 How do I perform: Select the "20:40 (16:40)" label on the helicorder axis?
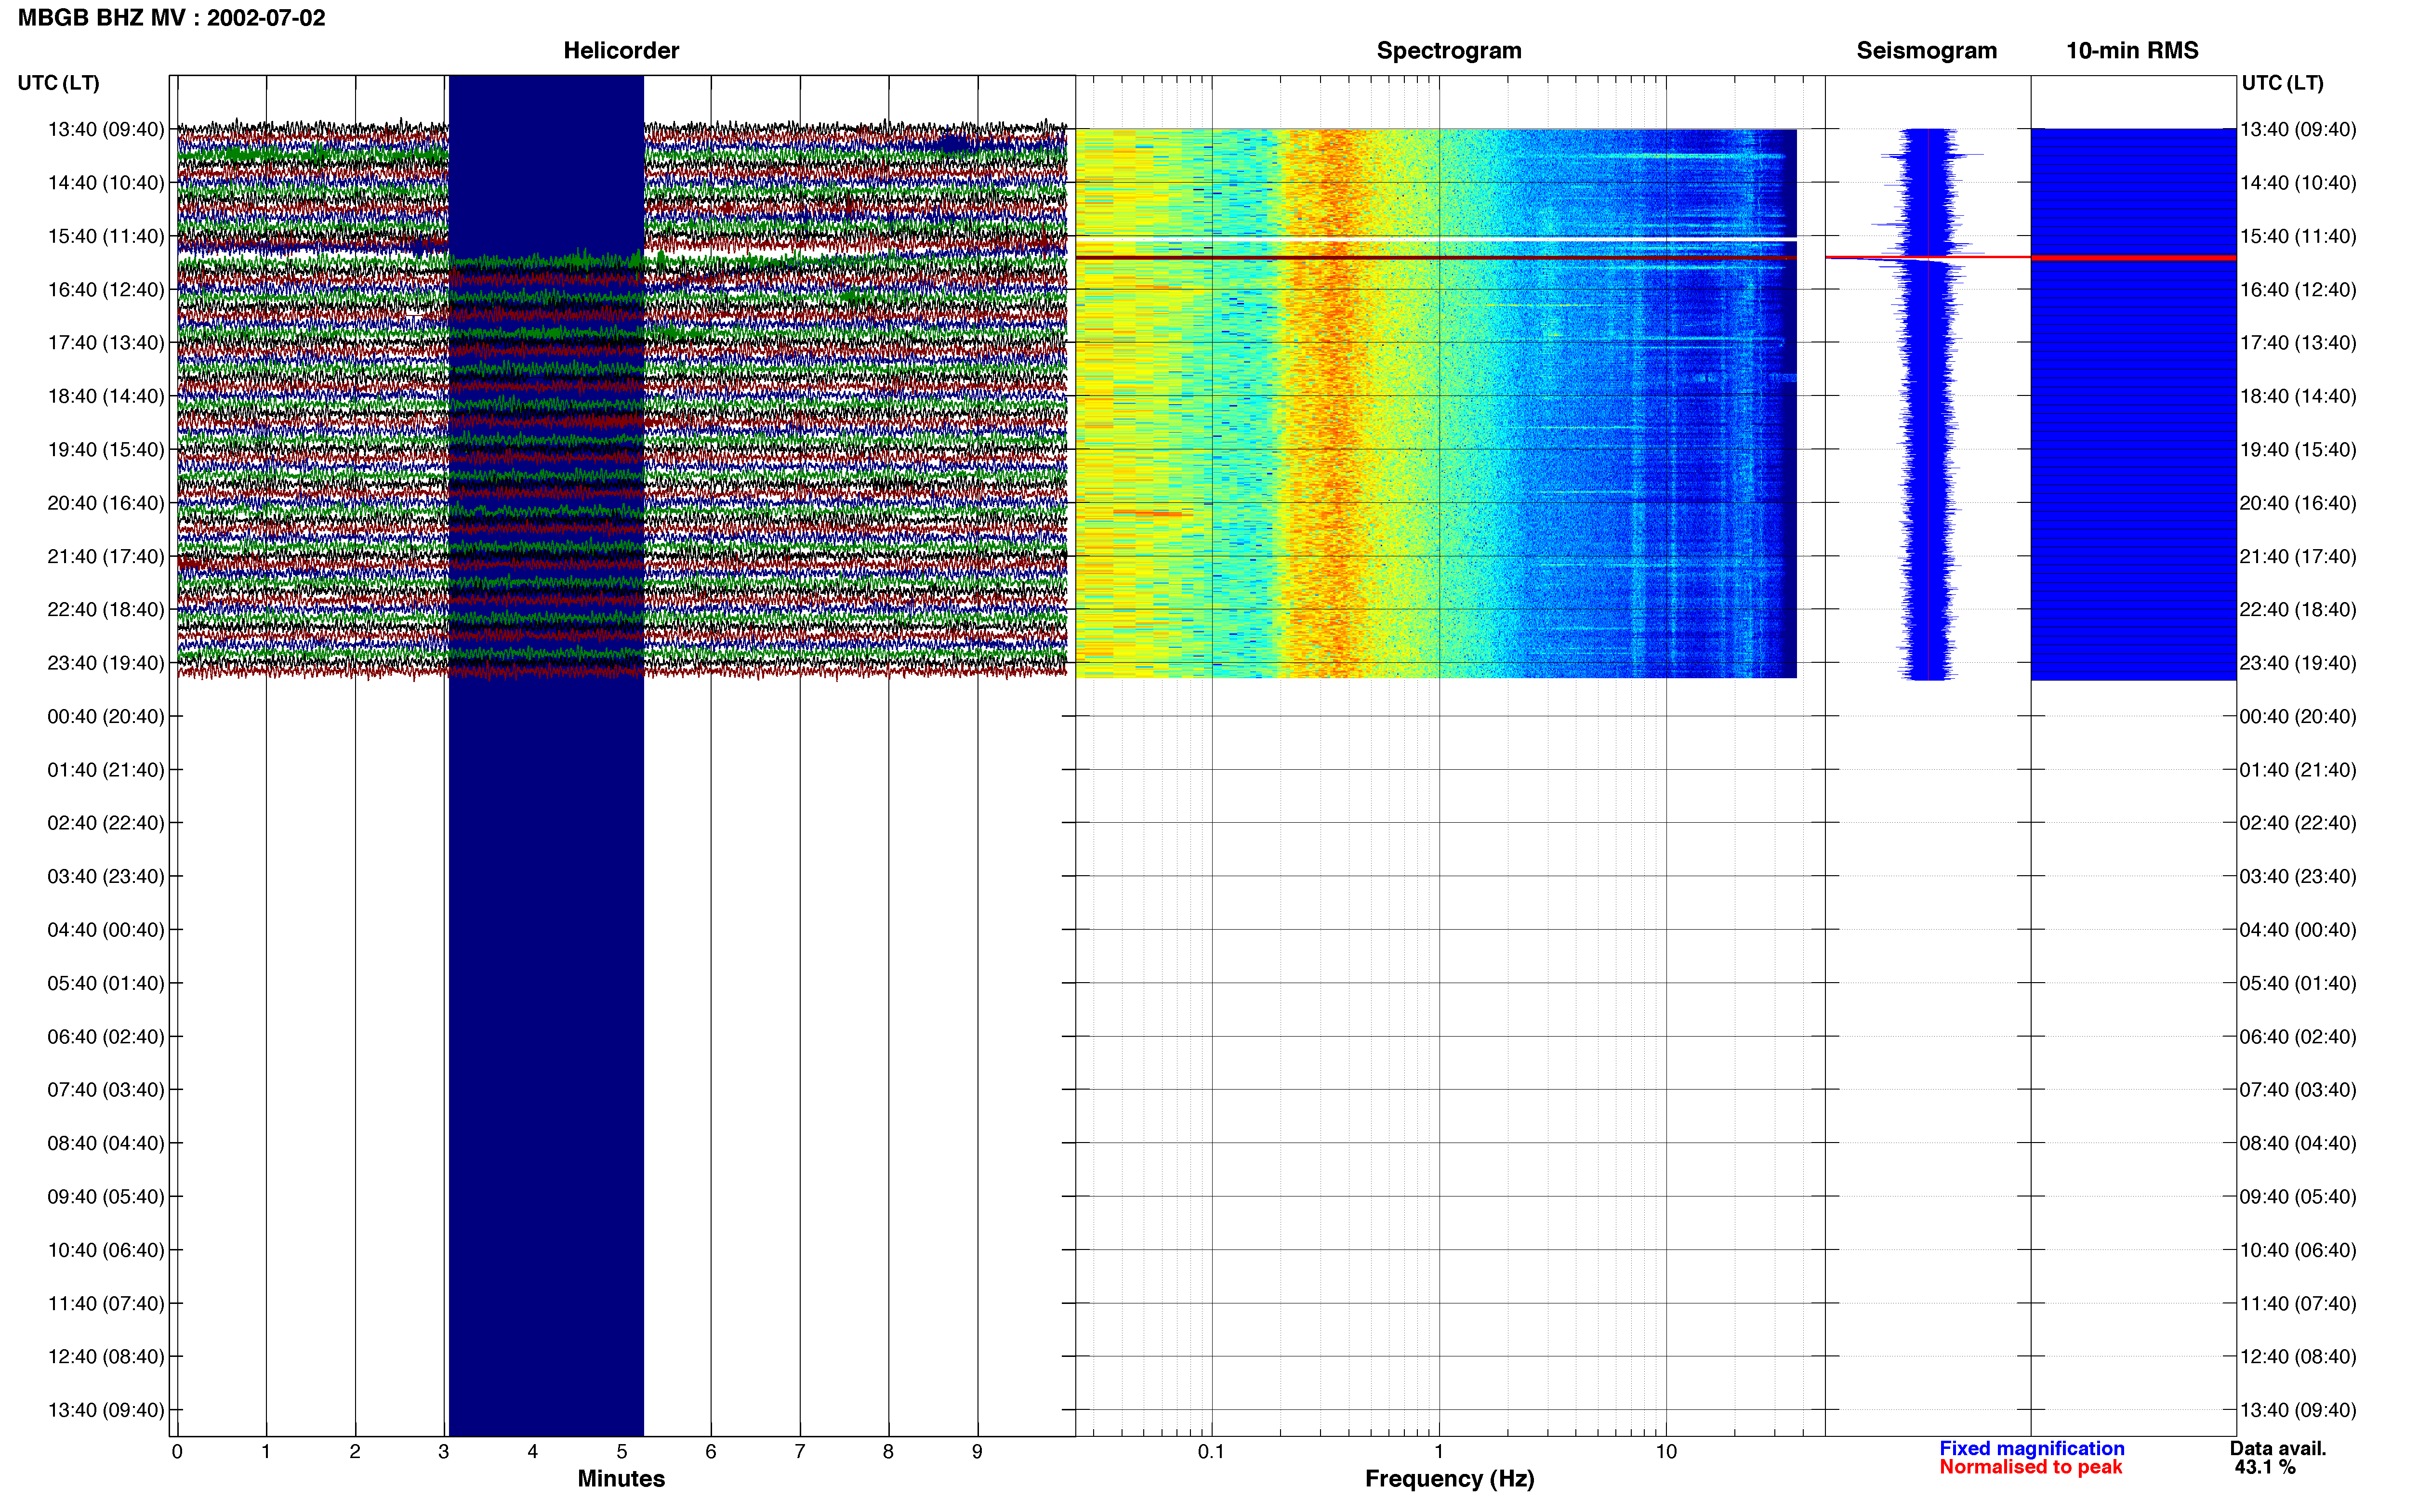point(106,503)
